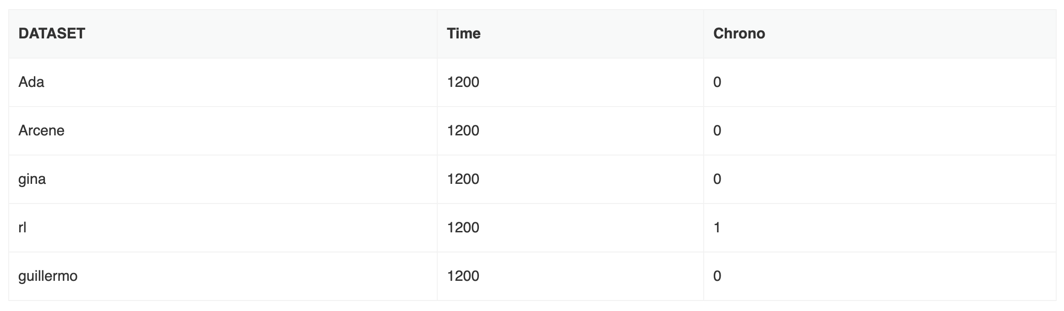1064x311 pixels.
Task: Click the Chrono column header
Action: (739, 33)
